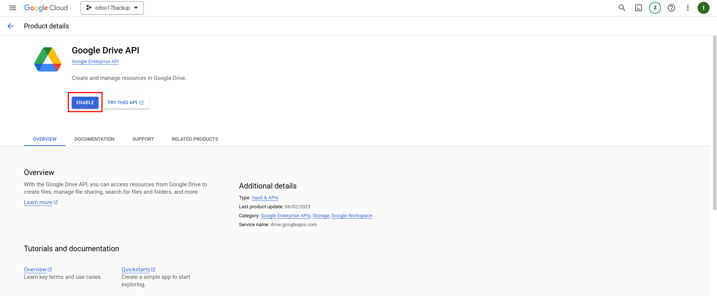The height and width of the screenshot is (296, 717).
Task: Open the help question mark icon
Action: (671, 8)
